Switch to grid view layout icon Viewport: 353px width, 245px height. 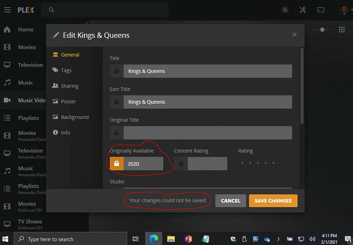(342, 30)
